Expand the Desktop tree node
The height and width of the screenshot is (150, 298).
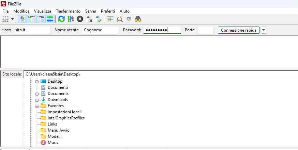coord(37,82)
